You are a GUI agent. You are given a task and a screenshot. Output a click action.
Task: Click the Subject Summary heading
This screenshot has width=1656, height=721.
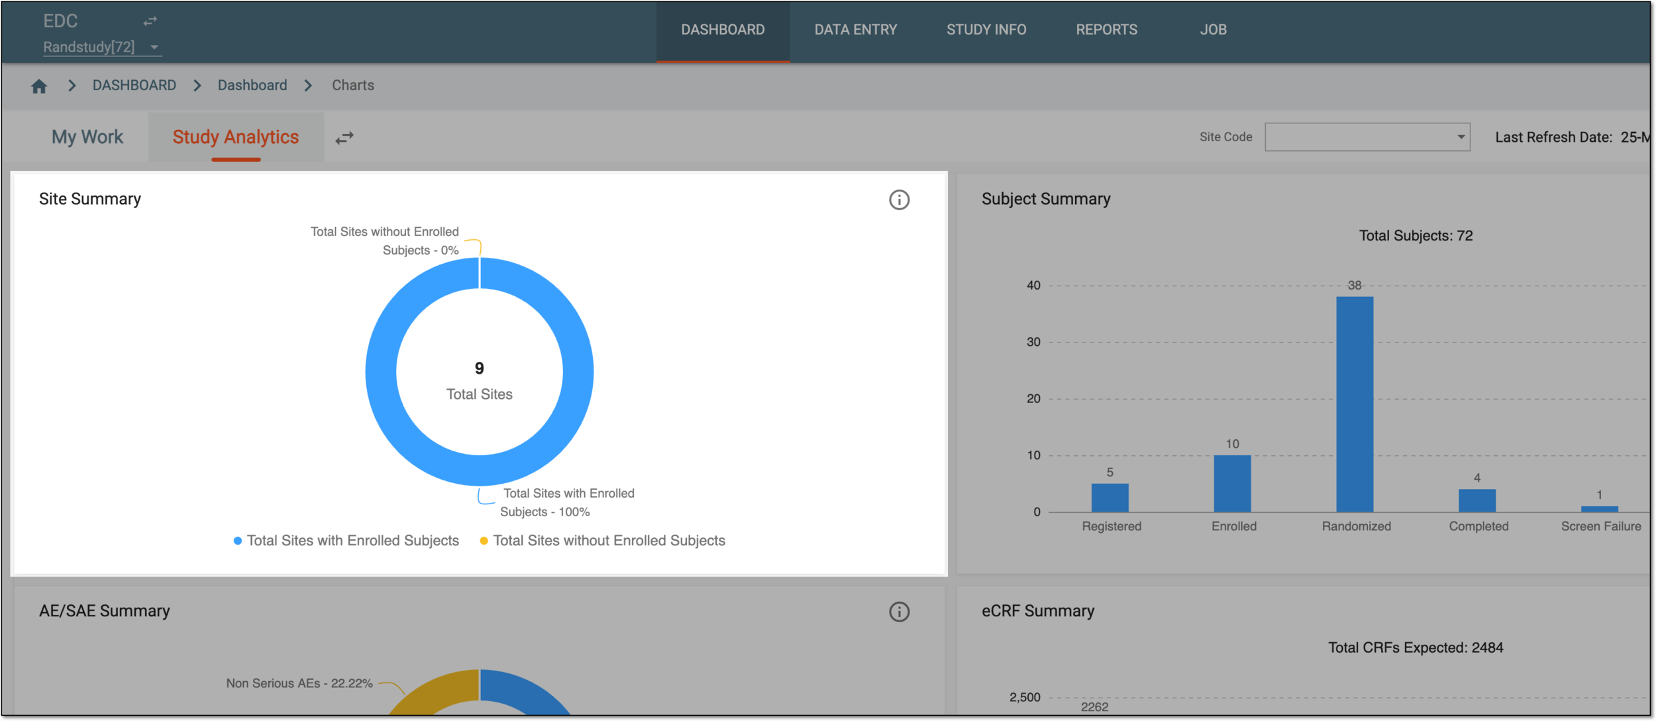point(1046,199)
